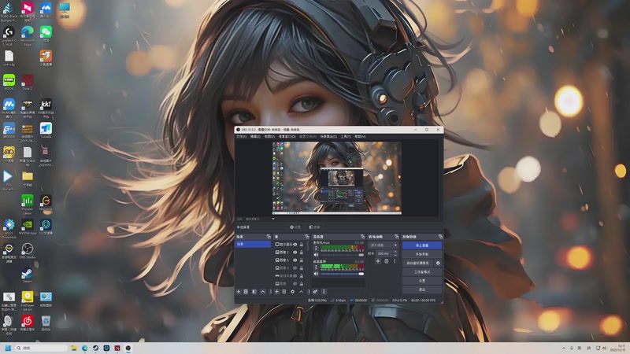Pop out the Controls dock panel
Screen dimensions: 630x354
pos(441,237)
